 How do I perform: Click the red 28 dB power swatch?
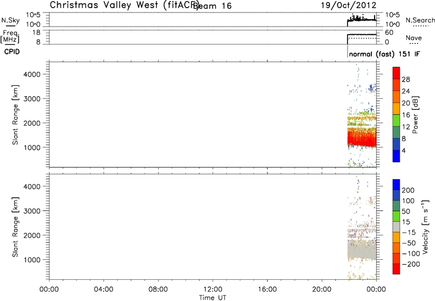pyautogui.click(x=396, y=73)
